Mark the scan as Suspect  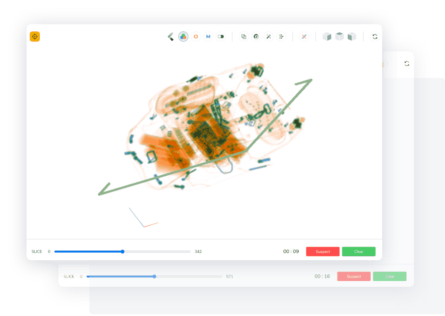(x=322, y=251)
